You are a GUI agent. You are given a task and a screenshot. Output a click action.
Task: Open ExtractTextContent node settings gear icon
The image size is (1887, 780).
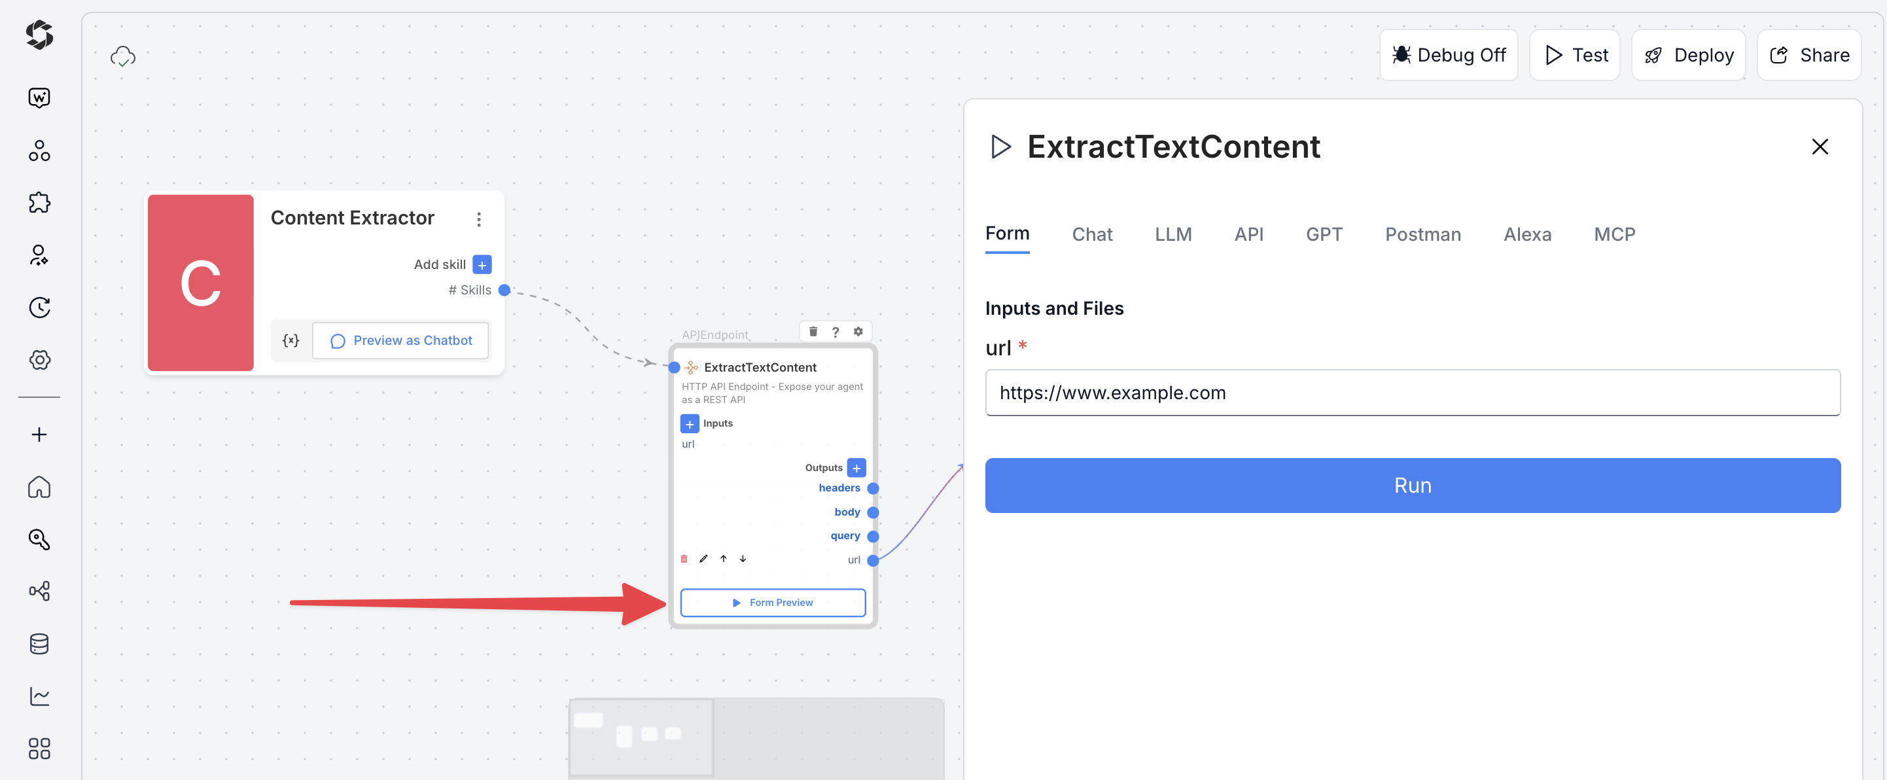[858, 332]
